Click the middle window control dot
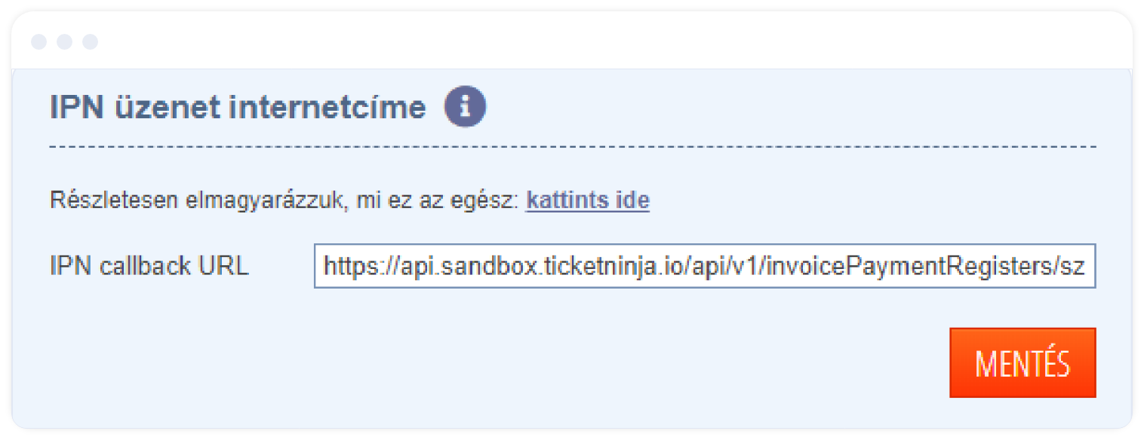 [64, 41]
